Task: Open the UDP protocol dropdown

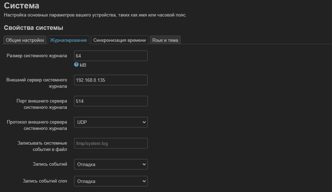Action: (x=111, y=122)
